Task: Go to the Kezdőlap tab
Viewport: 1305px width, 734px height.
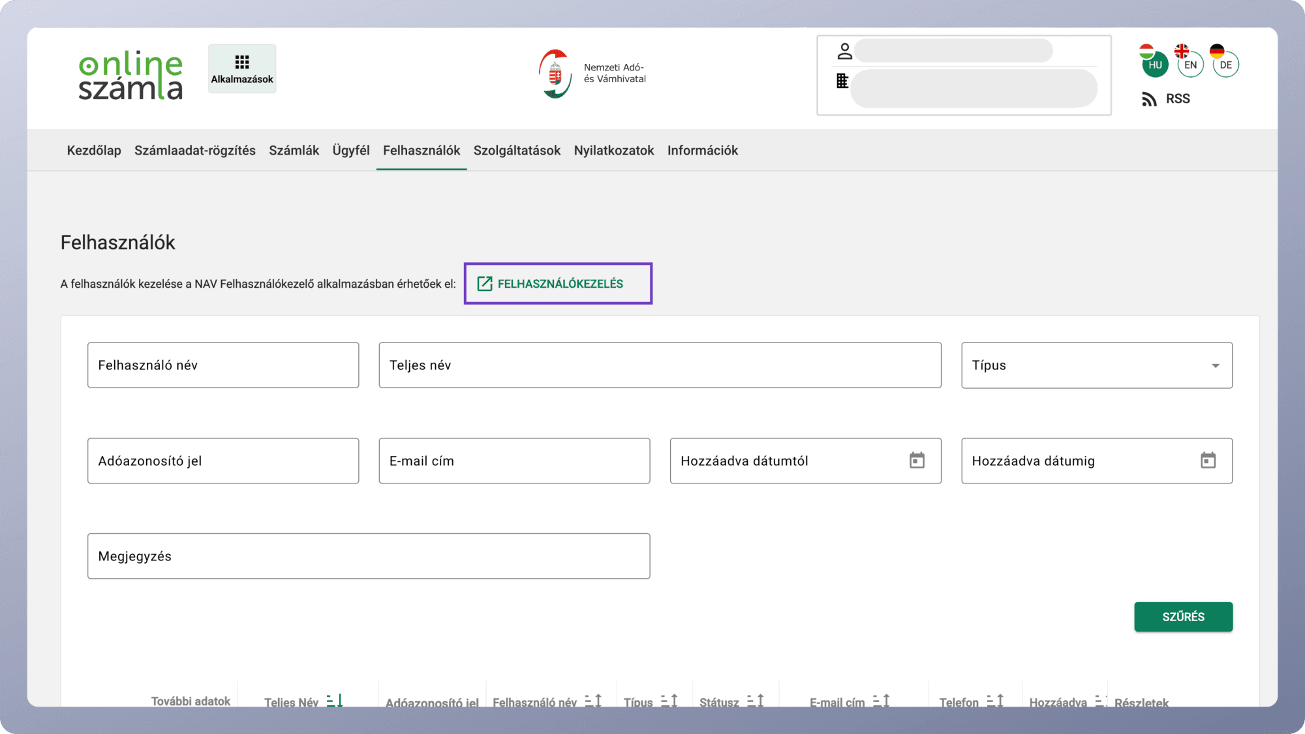Action: point(94,151)
